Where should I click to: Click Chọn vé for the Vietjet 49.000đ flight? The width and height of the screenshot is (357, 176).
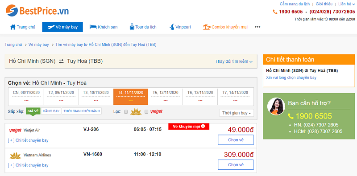[236, 140]
